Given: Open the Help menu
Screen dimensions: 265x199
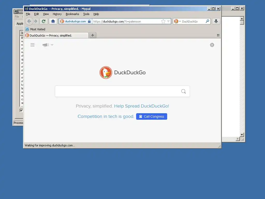Looking at the screenshot, I should pyautogui.click(x=96, y=14).
